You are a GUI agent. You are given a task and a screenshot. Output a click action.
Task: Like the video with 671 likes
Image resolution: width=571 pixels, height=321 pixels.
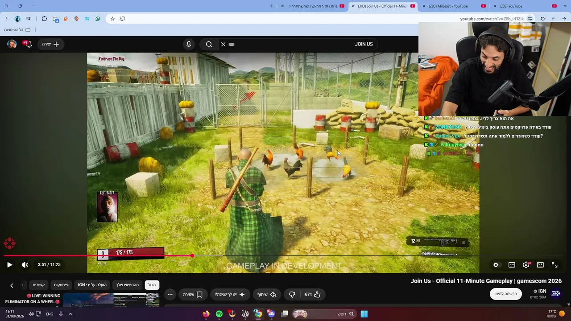coord(312,294)
